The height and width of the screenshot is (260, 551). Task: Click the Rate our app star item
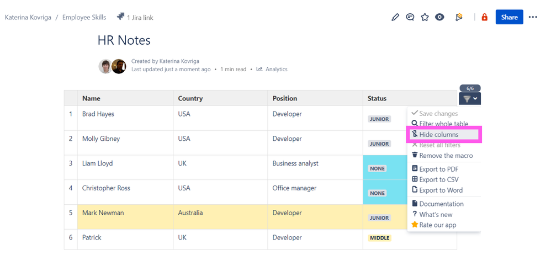point(437,225)
